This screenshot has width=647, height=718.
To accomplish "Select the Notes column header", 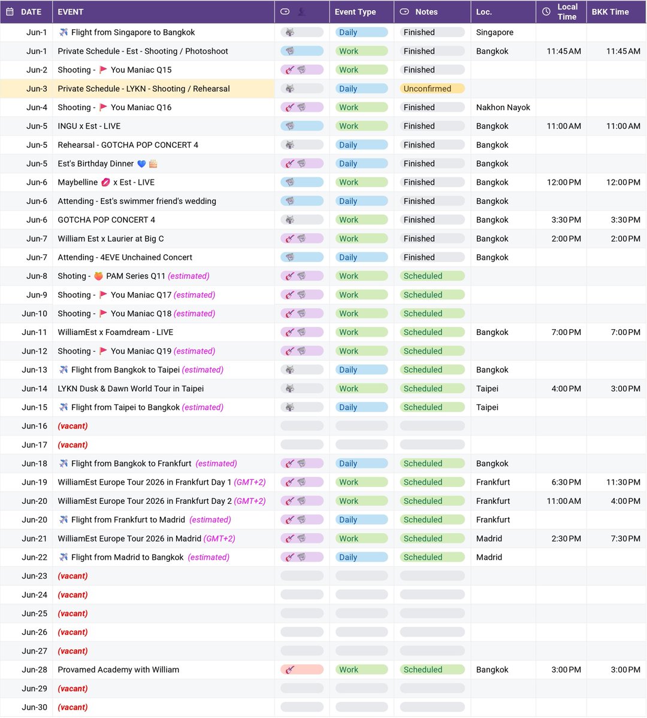I will click(432, 12).
